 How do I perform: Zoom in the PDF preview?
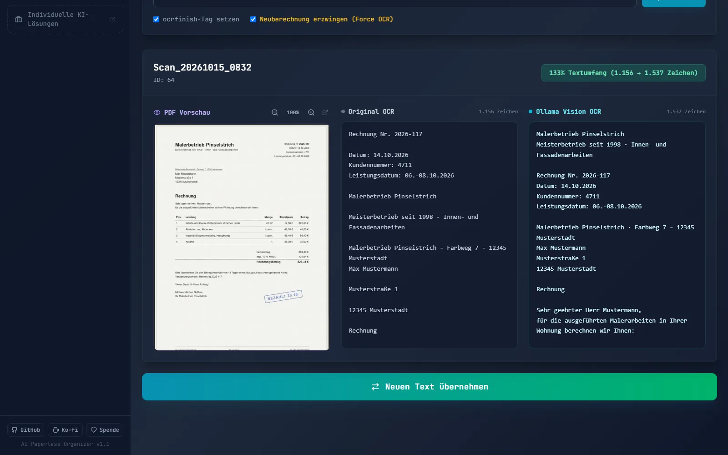tap(311, 112)
